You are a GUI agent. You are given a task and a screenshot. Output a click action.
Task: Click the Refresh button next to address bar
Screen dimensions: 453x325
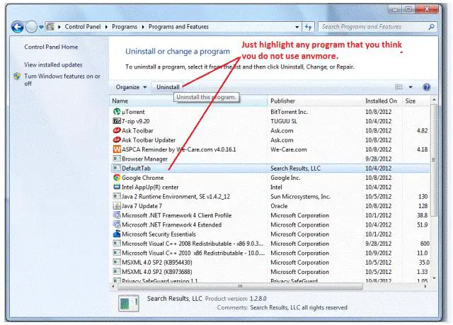(308, 27)
